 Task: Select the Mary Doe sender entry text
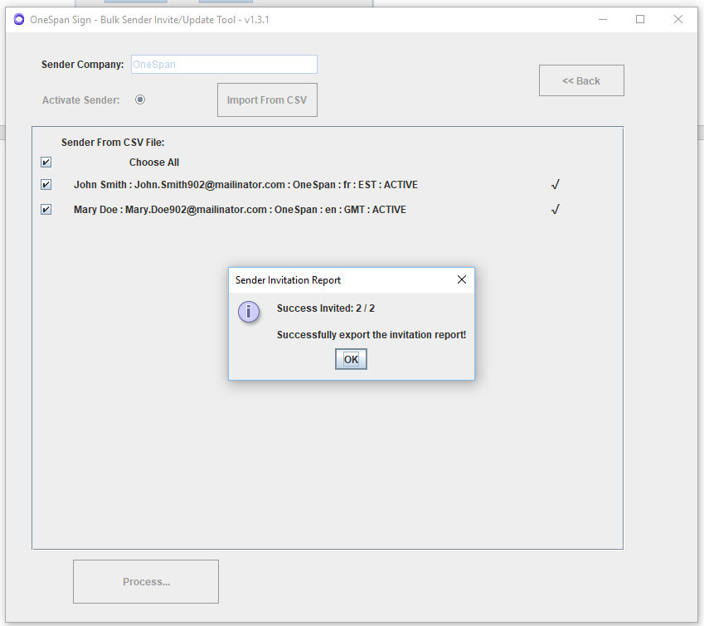tap(240, 210)
